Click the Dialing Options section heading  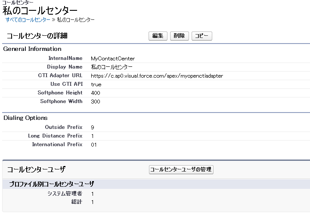(x=25, y=118)
